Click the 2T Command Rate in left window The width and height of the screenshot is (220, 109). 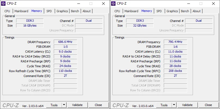pos(66,76)
